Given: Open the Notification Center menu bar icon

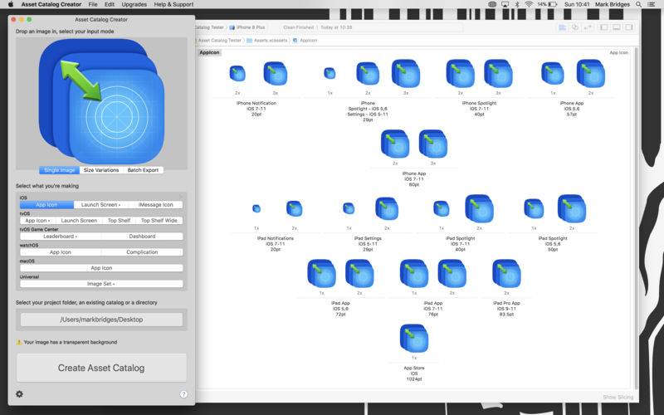Looking at the screenshot, I should pyautogui.click(x=652, y=4).
